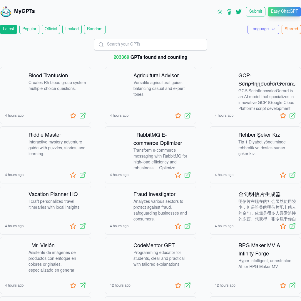Open the Blood Tranfusion title
Viewport: 301px width, 301px height.
pyautogui.click(x=48, y=76)
